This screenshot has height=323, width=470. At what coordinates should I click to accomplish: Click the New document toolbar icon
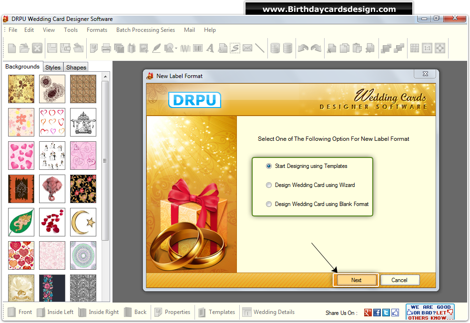pyautogui.click(x=12, y=48)
